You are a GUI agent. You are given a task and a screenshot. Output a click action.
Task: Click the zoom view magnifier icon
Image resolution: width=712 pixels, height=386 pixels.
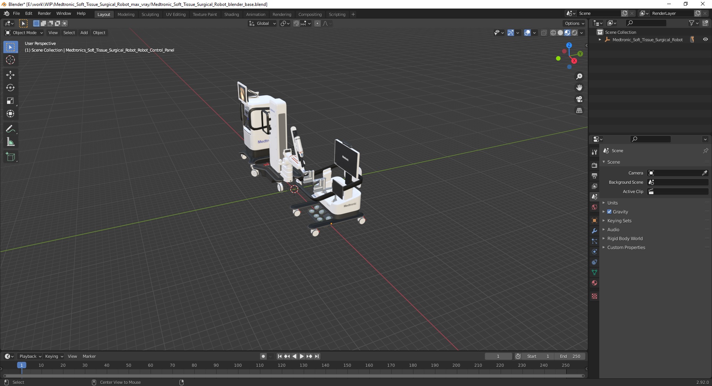click(x=579, y=76)
